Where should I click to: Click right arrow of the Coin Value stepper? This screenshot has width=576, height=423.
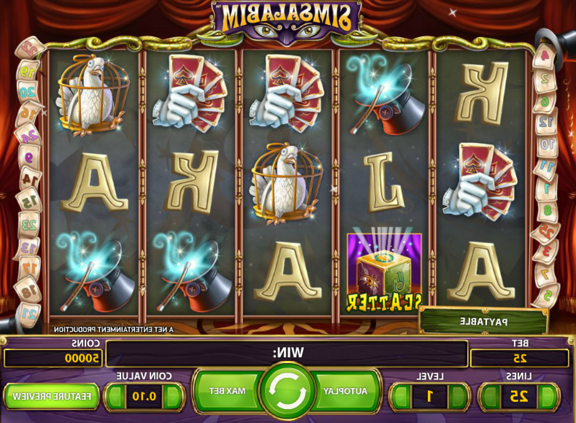coord(173,396)
